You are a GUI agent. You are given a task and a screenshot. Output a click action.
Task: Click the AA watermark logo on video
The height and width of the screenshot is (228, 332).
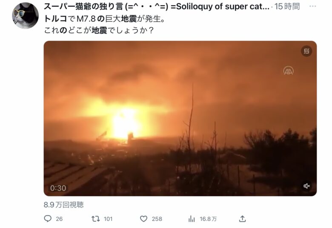pos(289,71)
